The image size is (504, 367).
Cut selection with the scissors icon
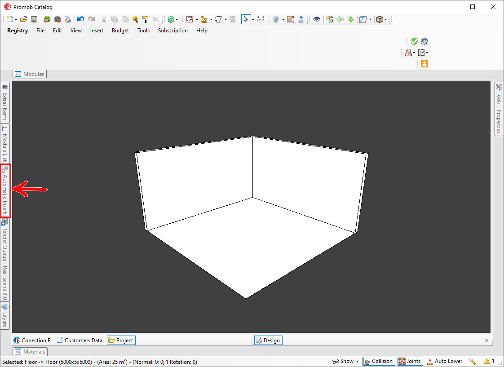click(104, 19)
